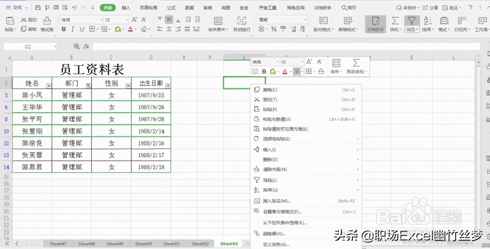Click the Rows and Columns icon in the ribbon

click(462, 21)
